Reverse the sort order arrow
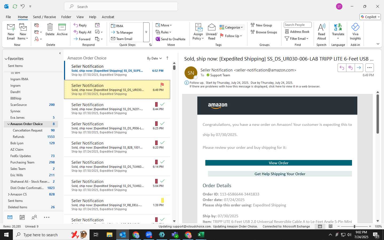The image size is (384, 240). point(167,58)
